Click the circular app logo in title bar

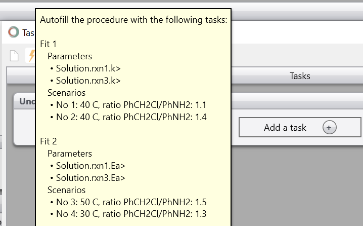14,32
